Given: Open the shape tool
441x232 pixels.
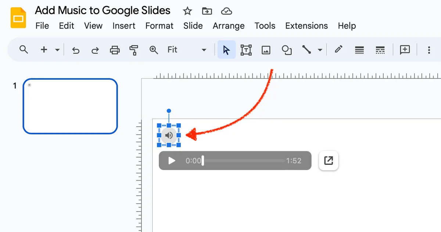Looking at the screenshot, I should click(287, 50).
